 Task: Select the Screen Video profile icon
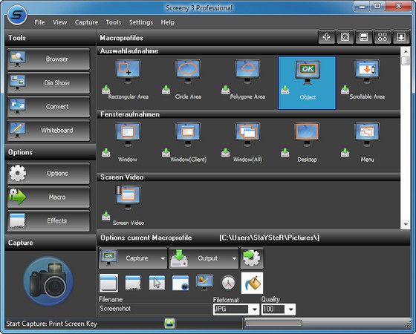click(x=128, y=197)
